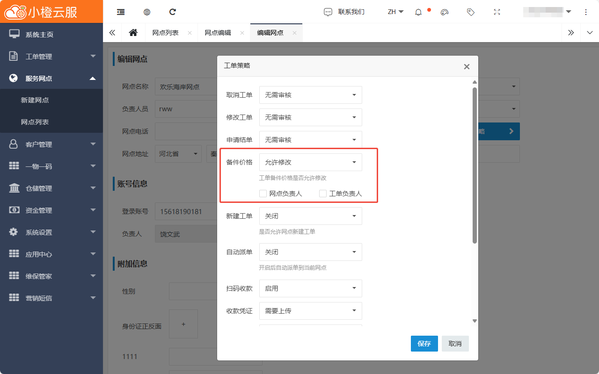Click the ID card upload plus box
The image size is (599, 374).
183,324
